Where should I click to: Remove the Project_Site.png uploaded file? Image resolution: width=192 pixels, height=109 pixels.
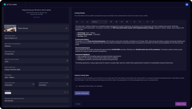click(x=66, y=28)
